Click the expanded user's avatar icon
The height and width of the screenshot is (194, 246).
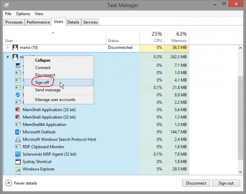(x=15, y=57)
